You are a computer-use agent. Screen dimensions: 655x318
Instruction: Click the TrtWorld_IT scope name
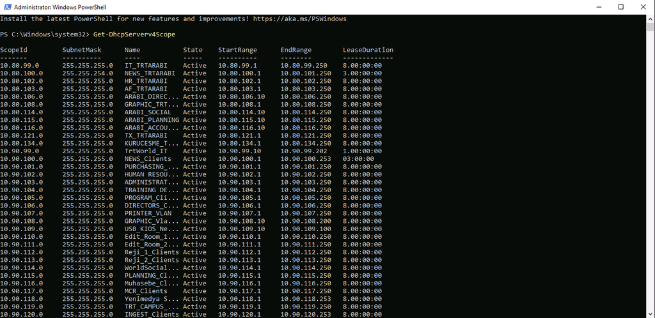(x=146, y=151)
